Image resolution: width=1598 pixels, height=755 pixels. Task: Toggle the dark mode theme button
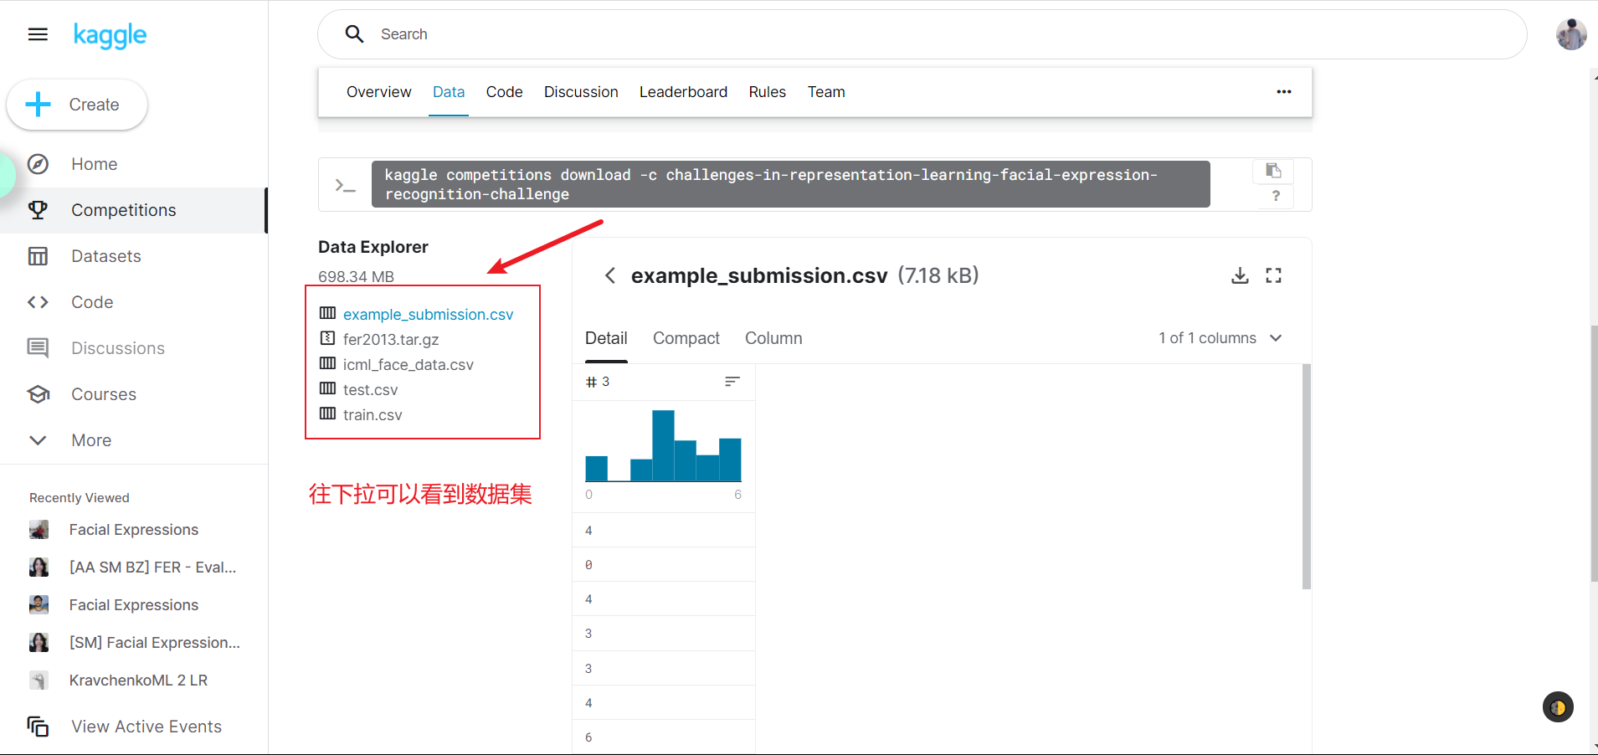tap(1558, 707)
